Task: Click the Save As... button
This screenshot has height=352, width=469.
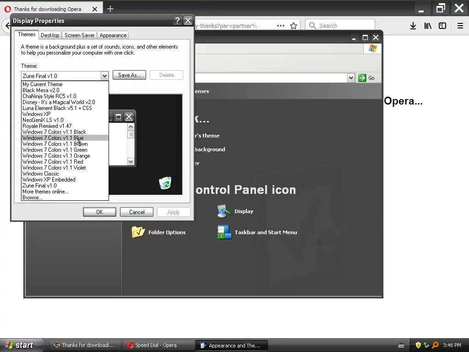Action: [129, 75]
